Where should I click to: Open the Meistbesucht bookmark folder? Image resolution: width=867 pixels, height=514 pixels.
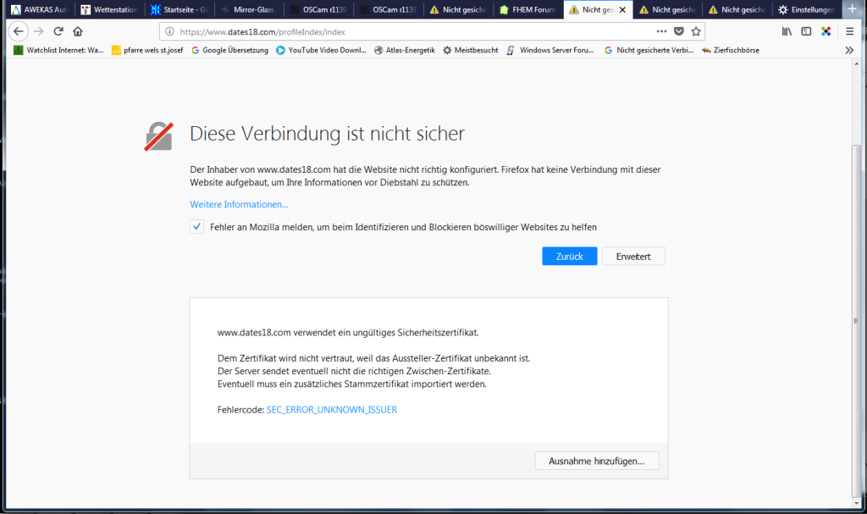click(471, 50)
